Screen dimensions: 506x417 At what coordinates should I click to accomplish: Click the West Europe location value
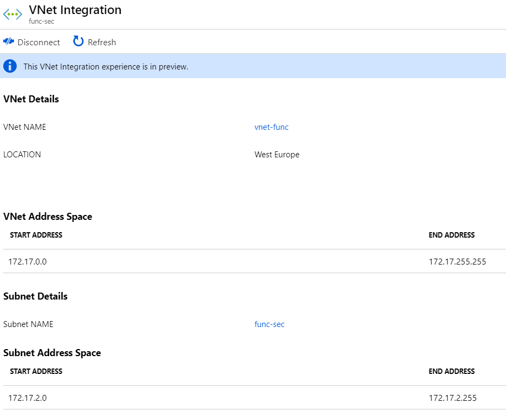point(277,155)
